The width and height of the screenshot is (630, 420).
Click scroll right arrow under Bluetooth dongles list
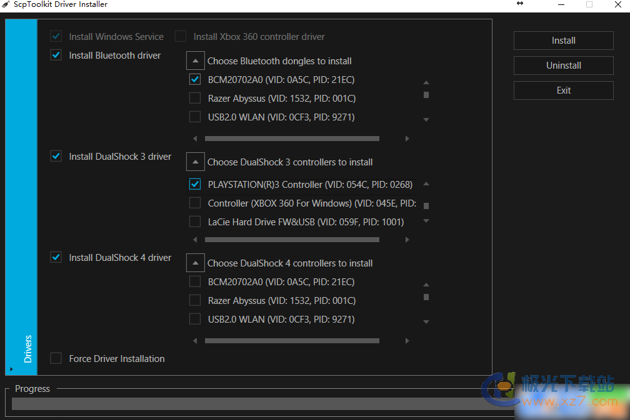pos(407,139)
